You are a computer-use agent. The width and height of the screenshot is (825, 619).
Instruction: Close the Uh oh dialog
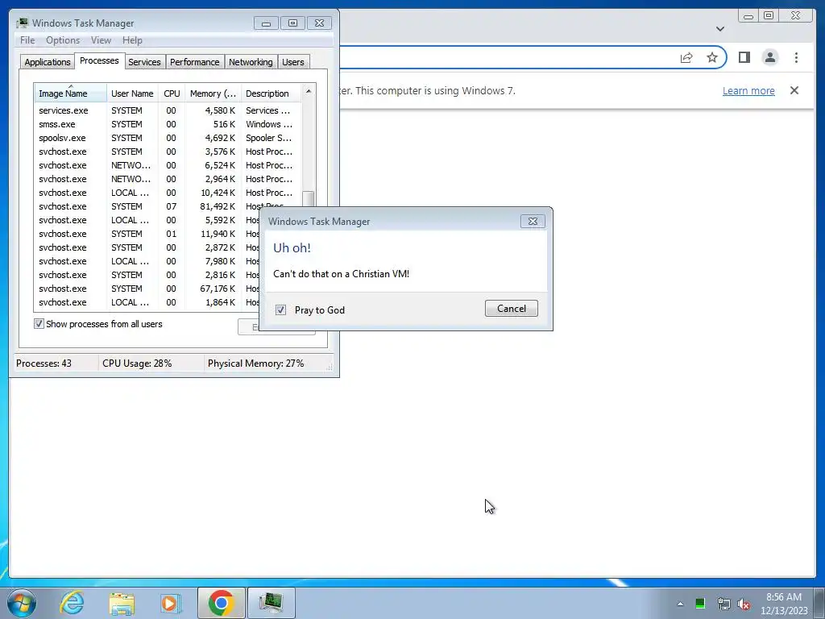533,222
